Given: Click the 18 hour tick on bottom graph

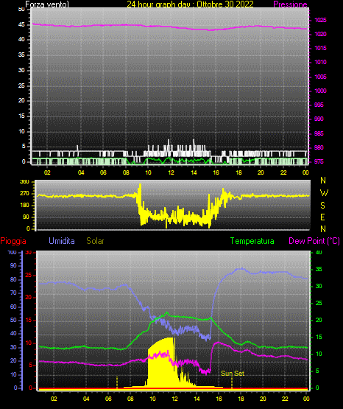Looking at the screenshot, I should coord(241,399).
